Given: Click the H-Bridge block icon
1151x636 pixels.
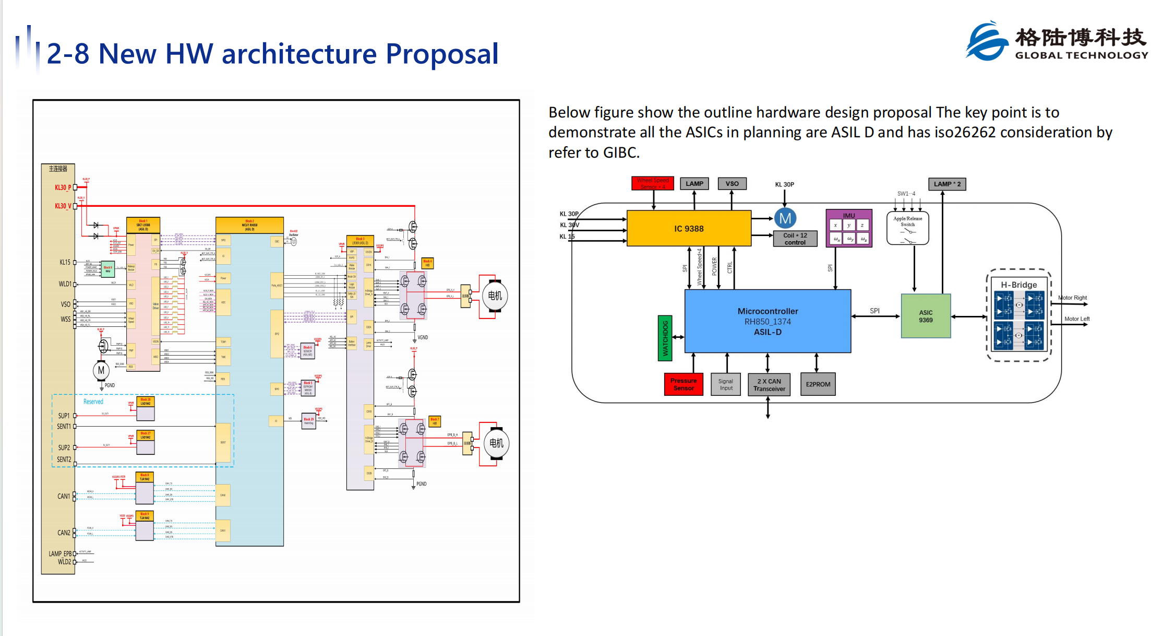Looking at the screenshot, I should click(x=1018, y=315).
